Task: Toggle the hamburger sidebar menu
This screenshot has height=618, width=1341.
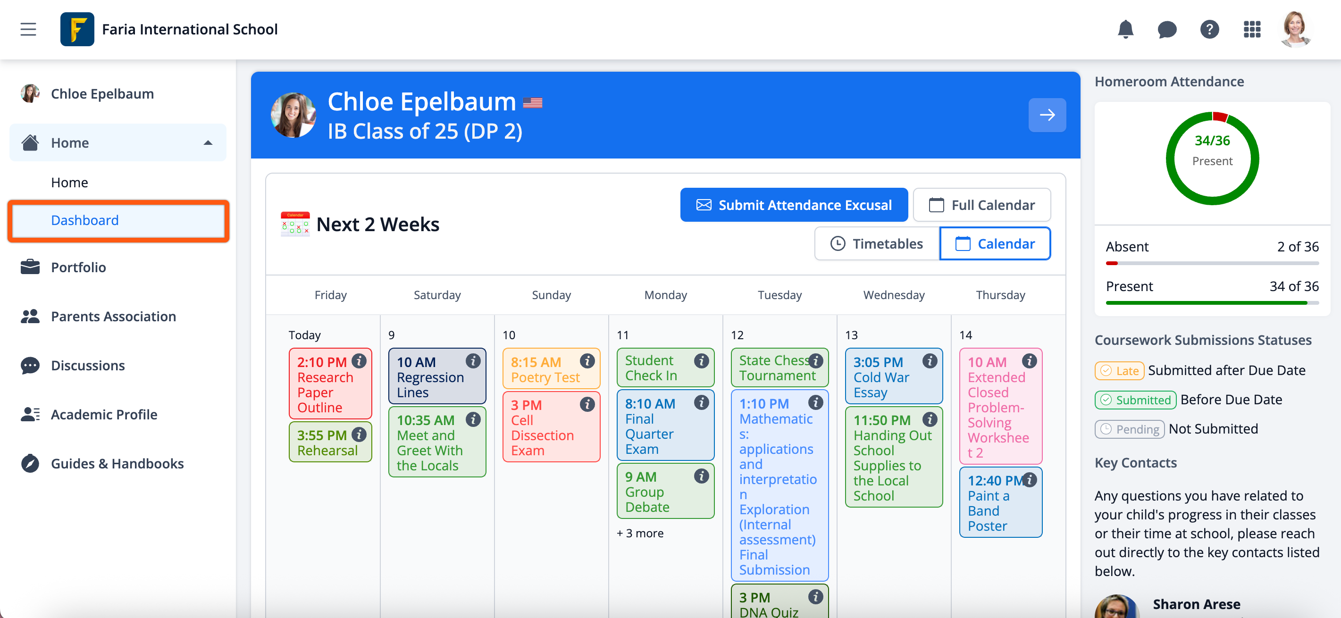Action: point(28,29)
